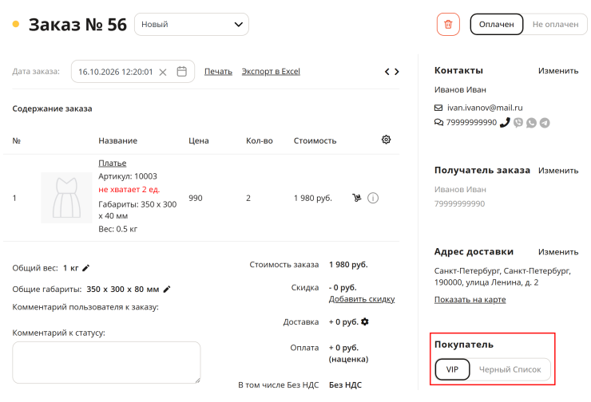591x402 pixels.
Task: Click the price value 990
Action: point(195,198)
